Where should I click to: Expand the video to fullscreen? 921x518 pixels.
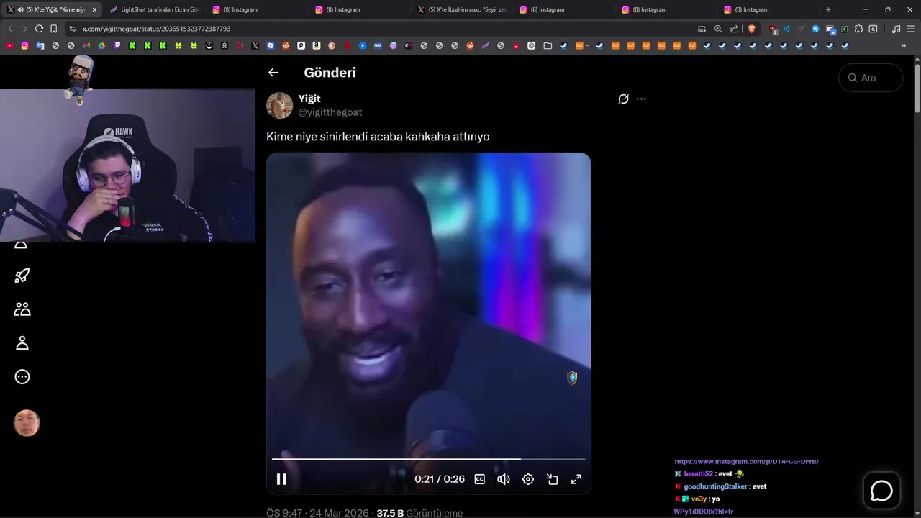pos(576,479)
